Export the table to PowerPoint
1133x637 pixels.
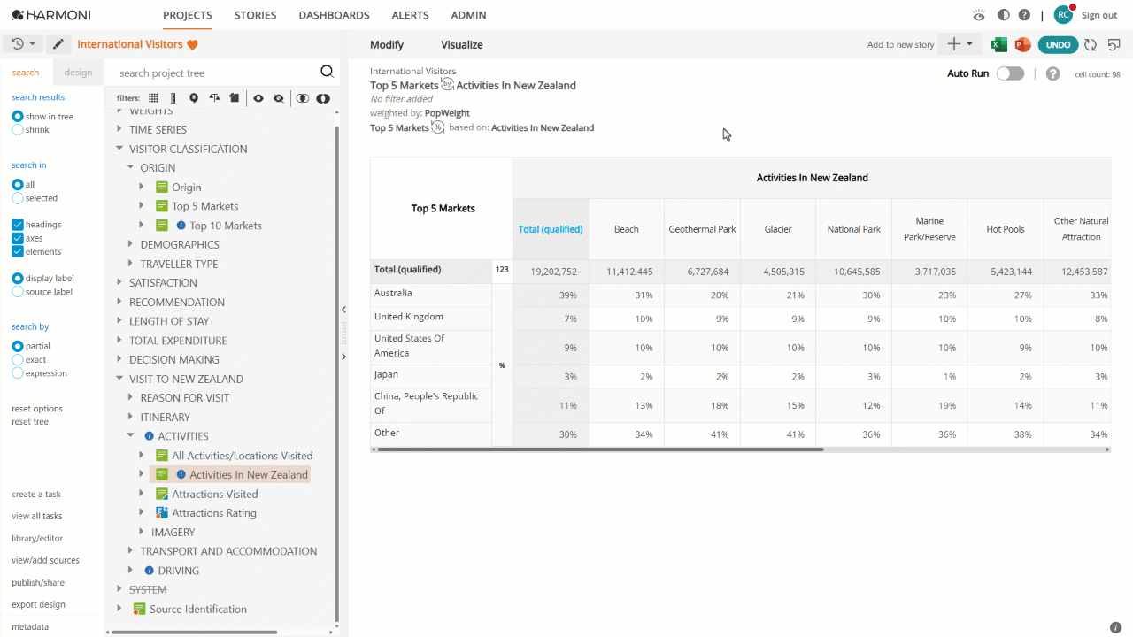click(1022, 44)
